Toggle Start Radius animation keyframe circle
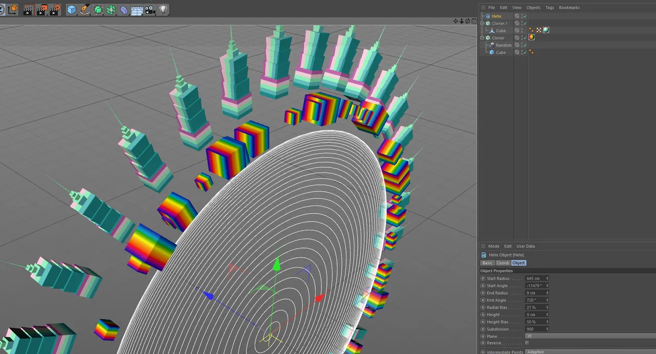656x354 pixels. point(483,278)
